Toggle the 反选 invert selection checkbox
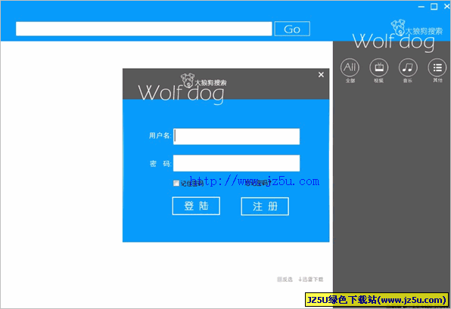The width and height of the screenshot is (451, 309). coord(279,279)
